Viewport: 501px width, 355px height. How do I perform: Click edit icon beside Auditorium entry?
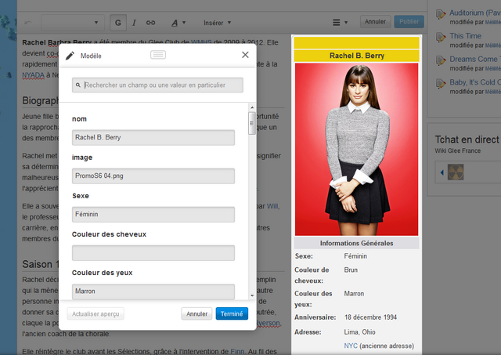(x=441, y=14)
